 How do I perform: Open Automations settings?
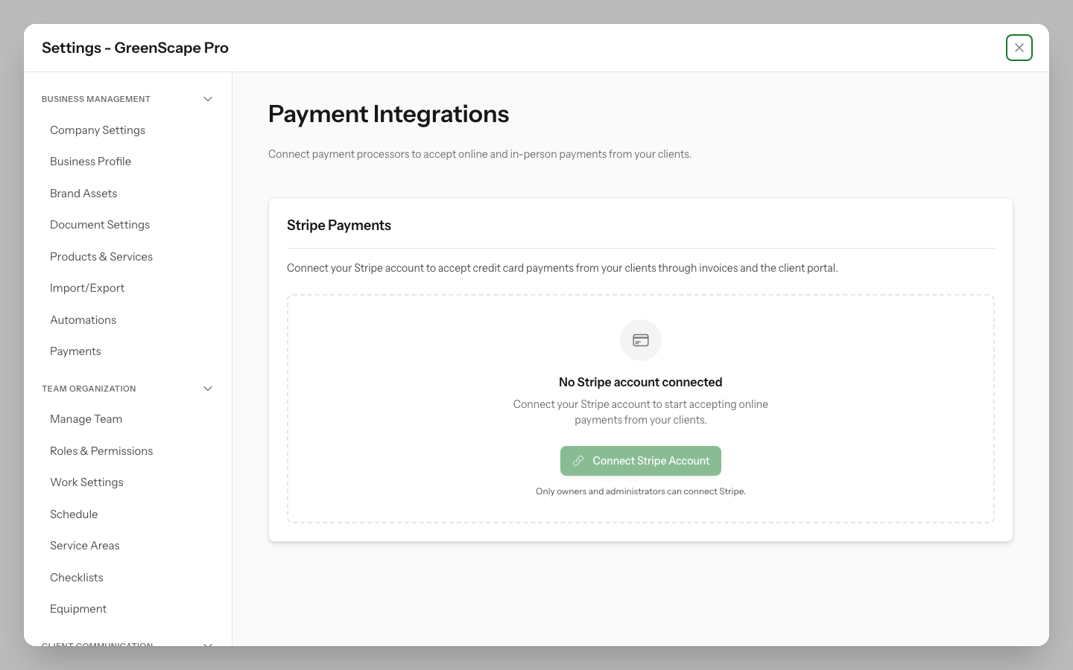click(x=83, y=320)
